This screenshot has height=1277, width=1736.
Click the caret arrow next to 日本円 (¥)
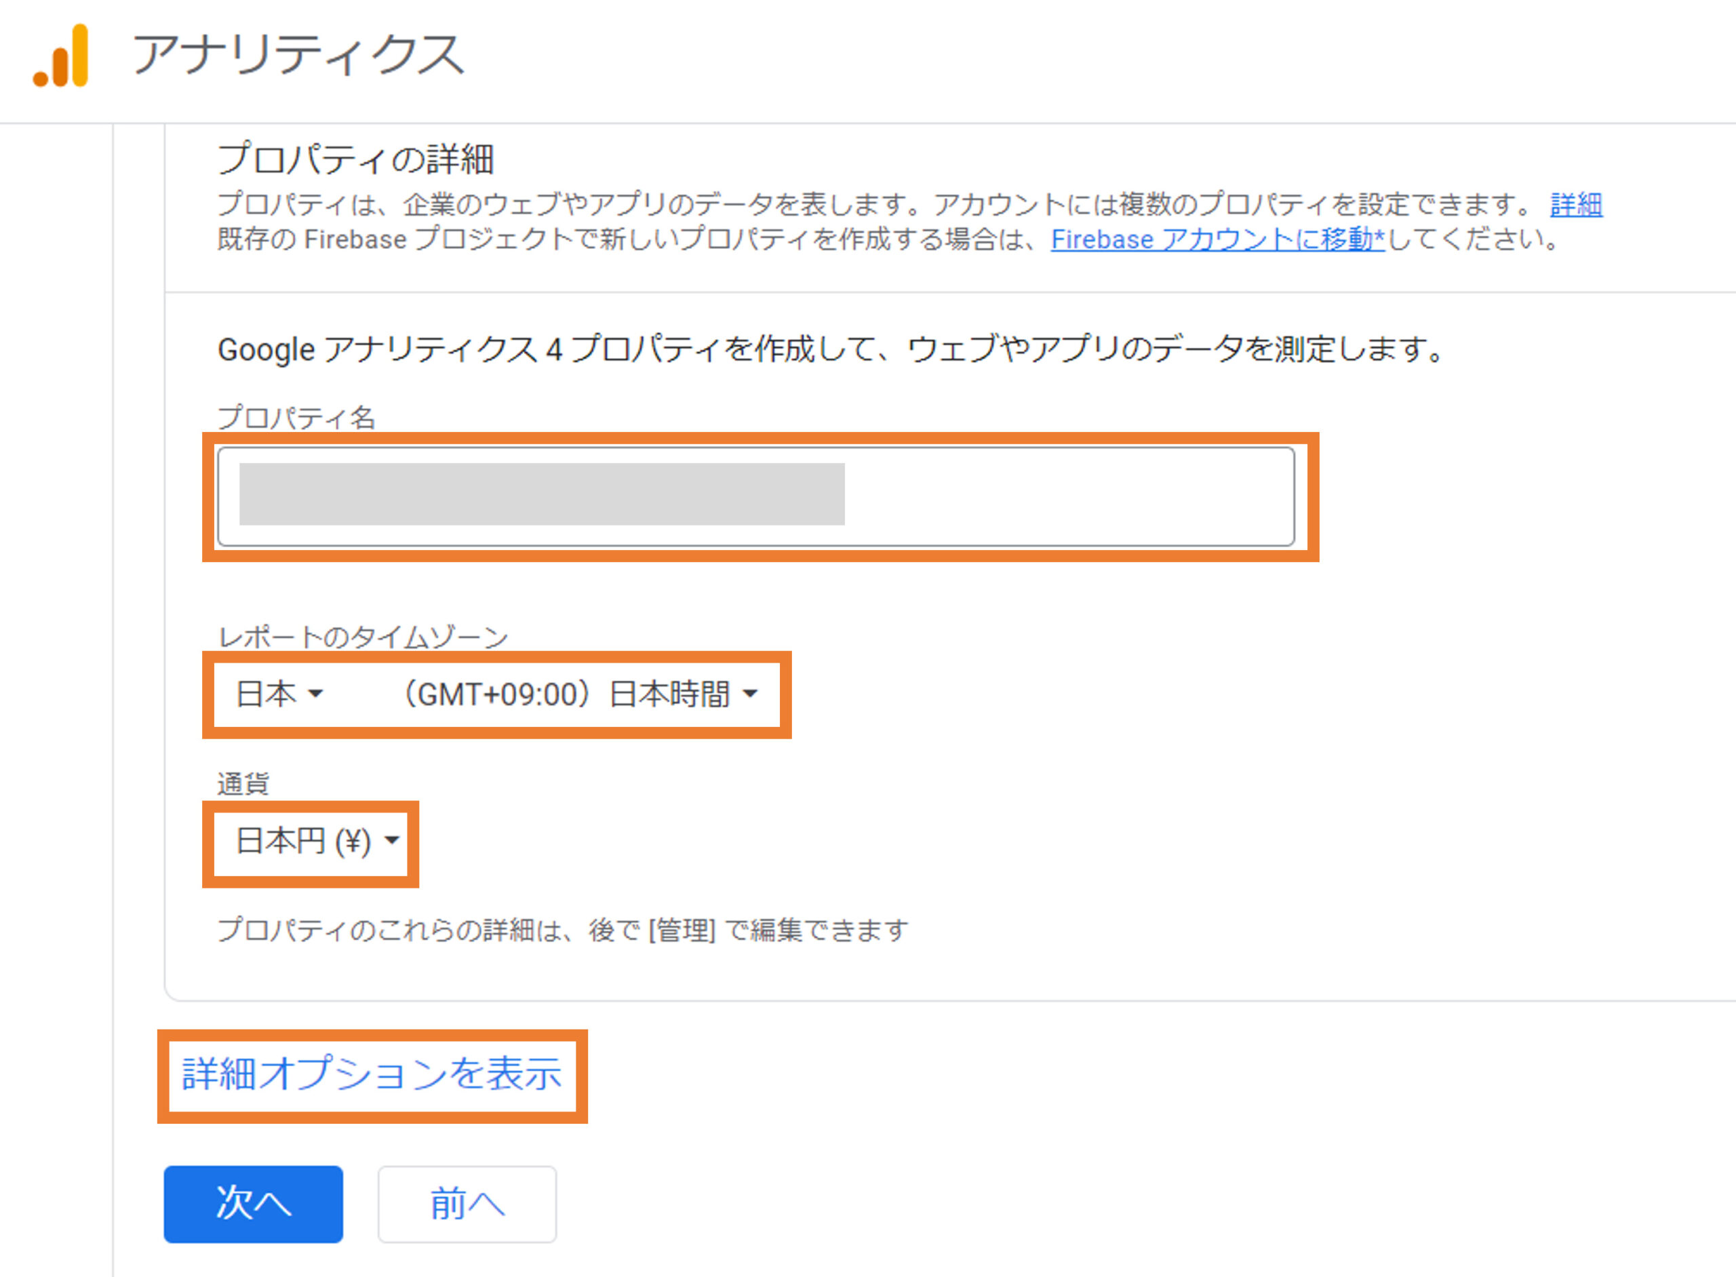pyautogui.click(x=393, y=840)
